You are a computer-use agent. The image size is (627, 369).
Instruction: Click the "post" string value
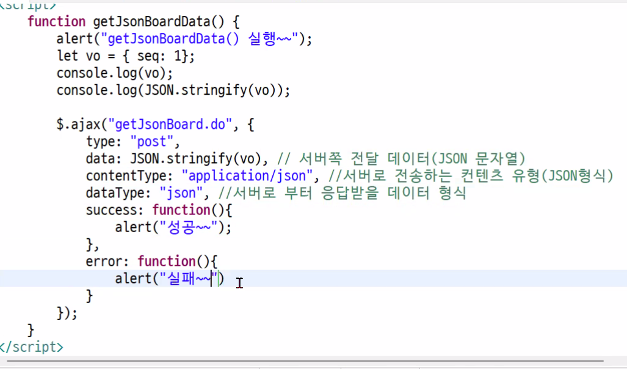[x=151, y=142]
